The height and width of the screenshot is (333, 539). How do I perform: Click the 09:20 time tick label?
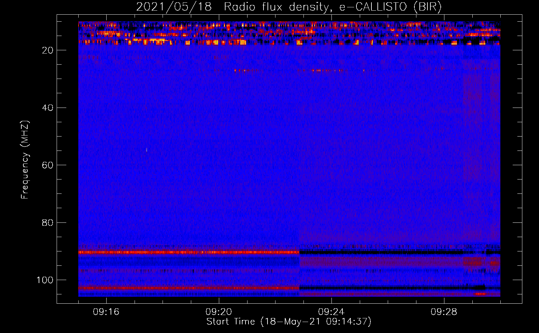pos(219,312)
